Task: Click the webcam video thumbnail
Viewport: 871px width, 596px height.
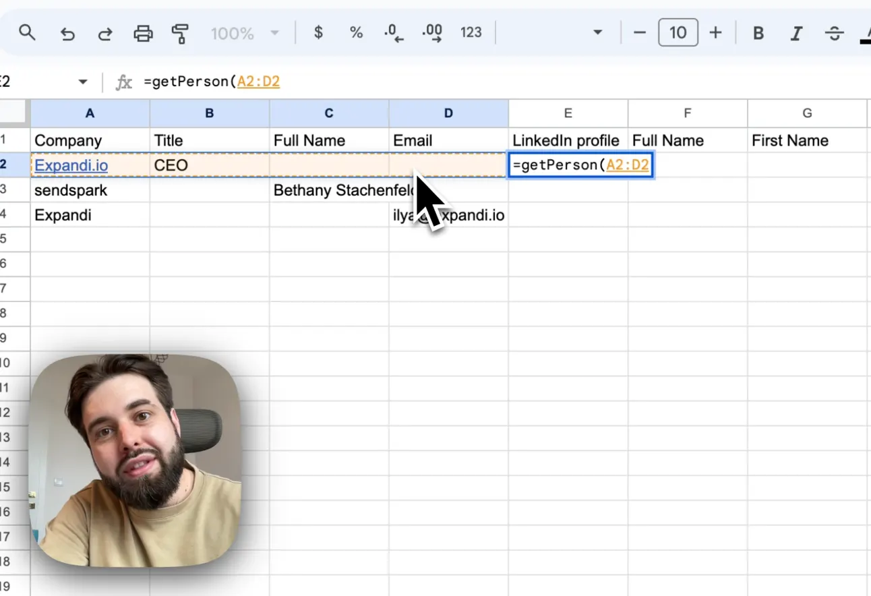Action: [136, 460]
